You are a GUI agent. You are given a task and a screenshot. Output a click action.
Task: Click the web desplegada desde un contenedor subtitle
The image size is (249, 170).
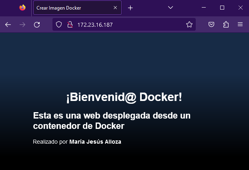(x=112, y=121)
